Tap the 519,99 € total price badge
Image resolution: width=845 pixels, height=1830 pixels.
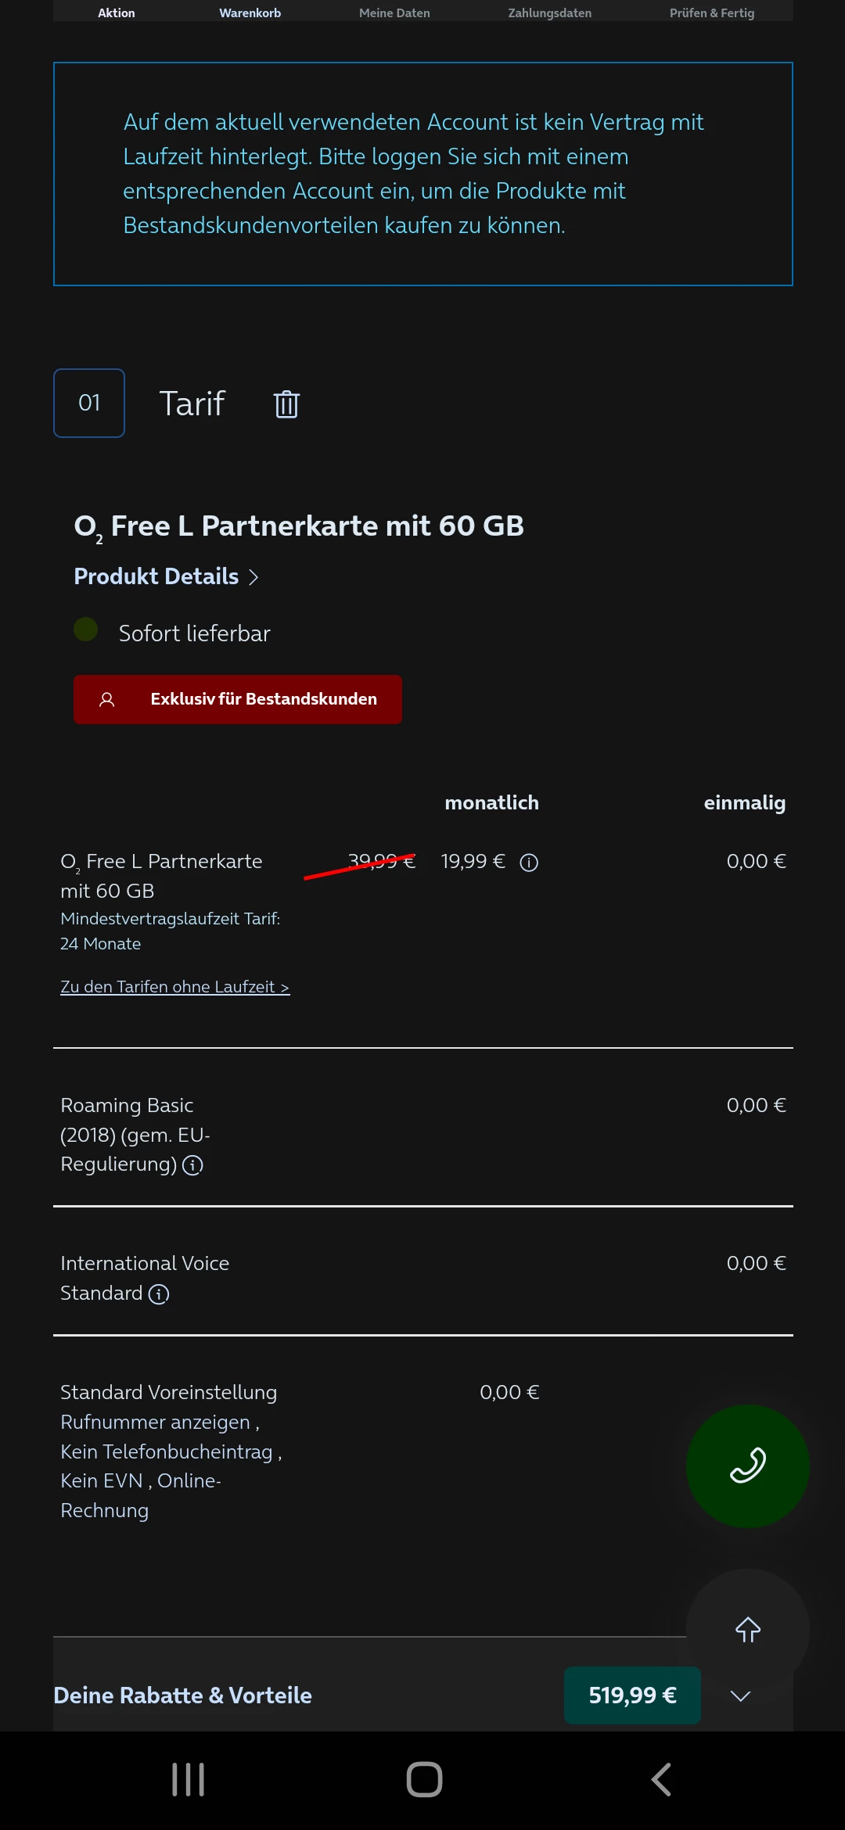coord(632,1695)
